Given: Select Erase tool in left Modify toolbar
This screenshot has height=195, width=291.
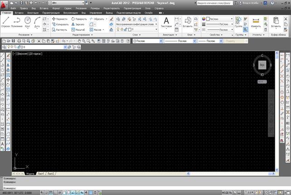Looking at the screenshot, I should click(8, 55).
